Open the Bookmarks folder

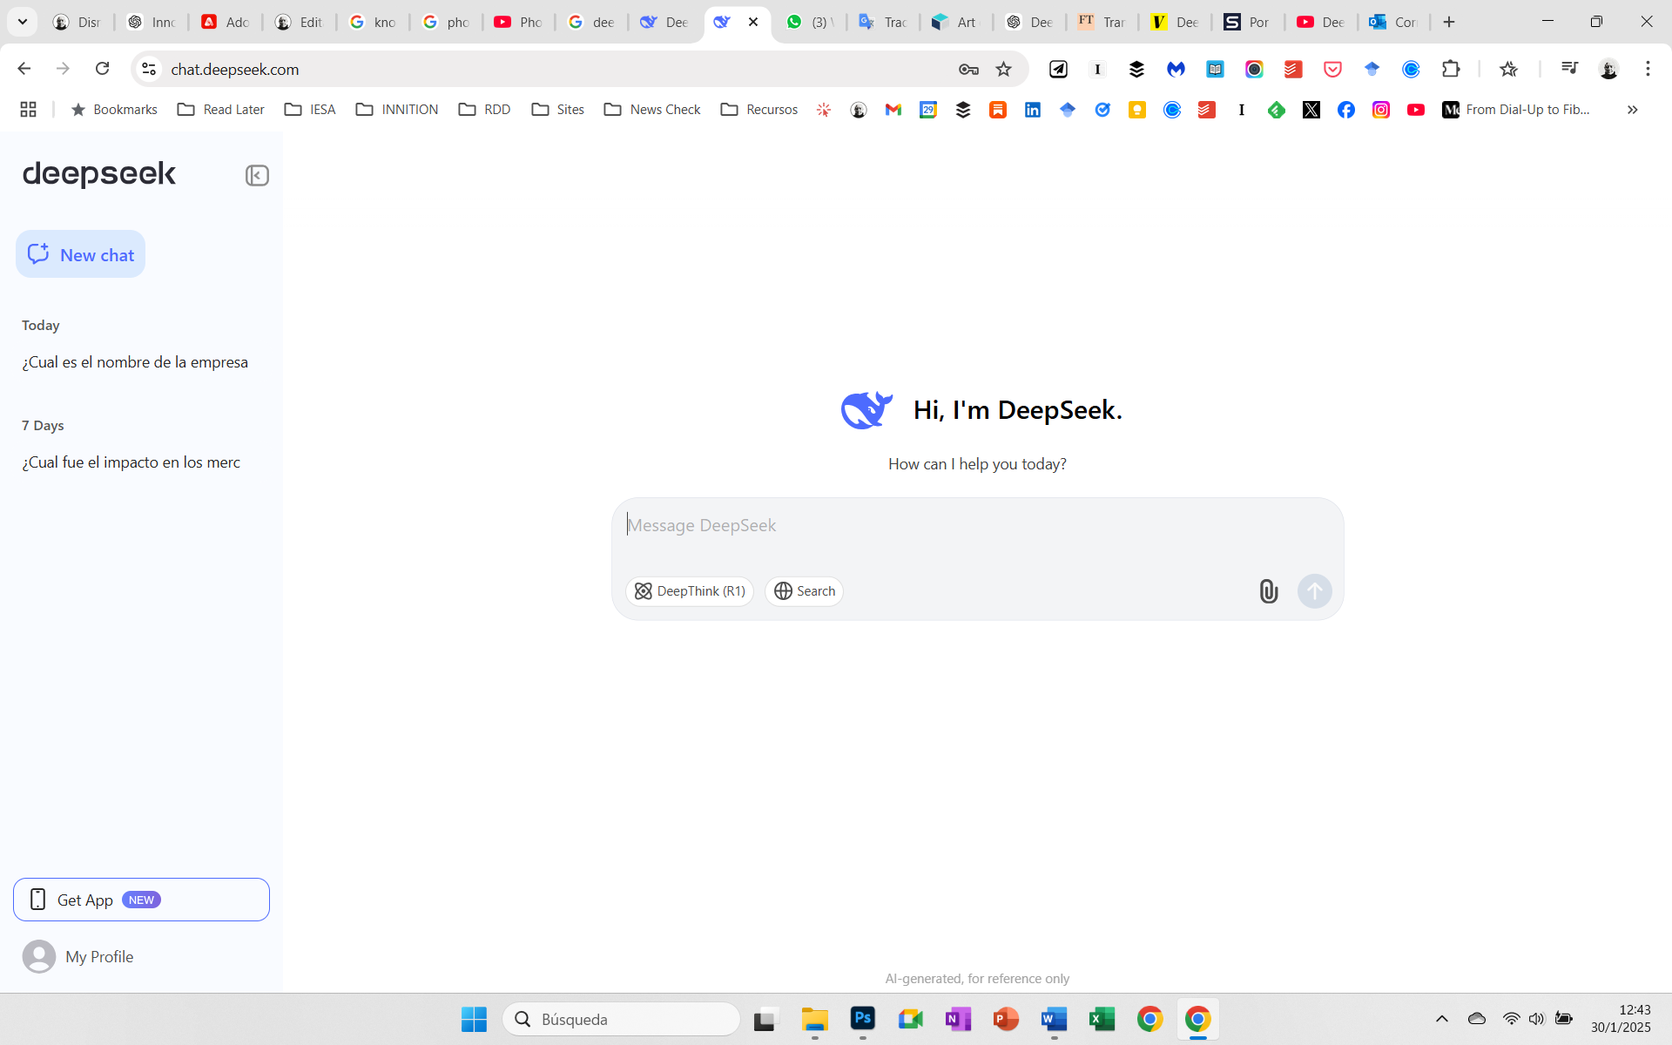[114, 109]
